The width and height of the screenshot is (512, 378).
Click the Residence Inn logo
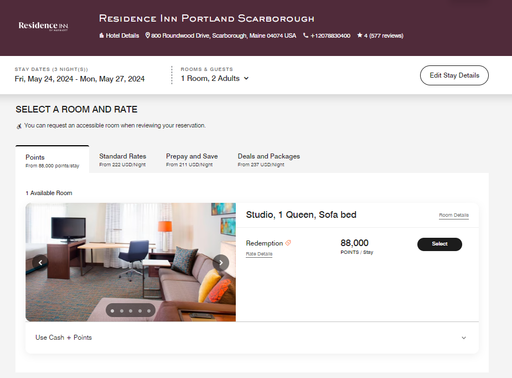[43, 26]
